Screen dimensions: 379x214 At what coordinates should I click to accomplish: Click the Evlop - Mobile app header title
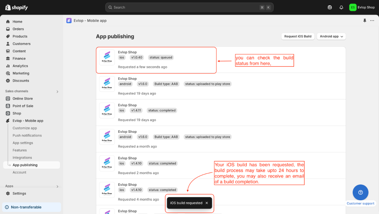point(90,21)
